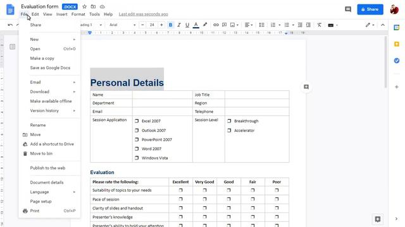The image size is (405, 227).
Task: Check the cloud document status icon
Action: tap(103, 7)
